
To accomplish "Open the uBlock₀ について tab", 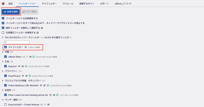I will tap(123, 4).
